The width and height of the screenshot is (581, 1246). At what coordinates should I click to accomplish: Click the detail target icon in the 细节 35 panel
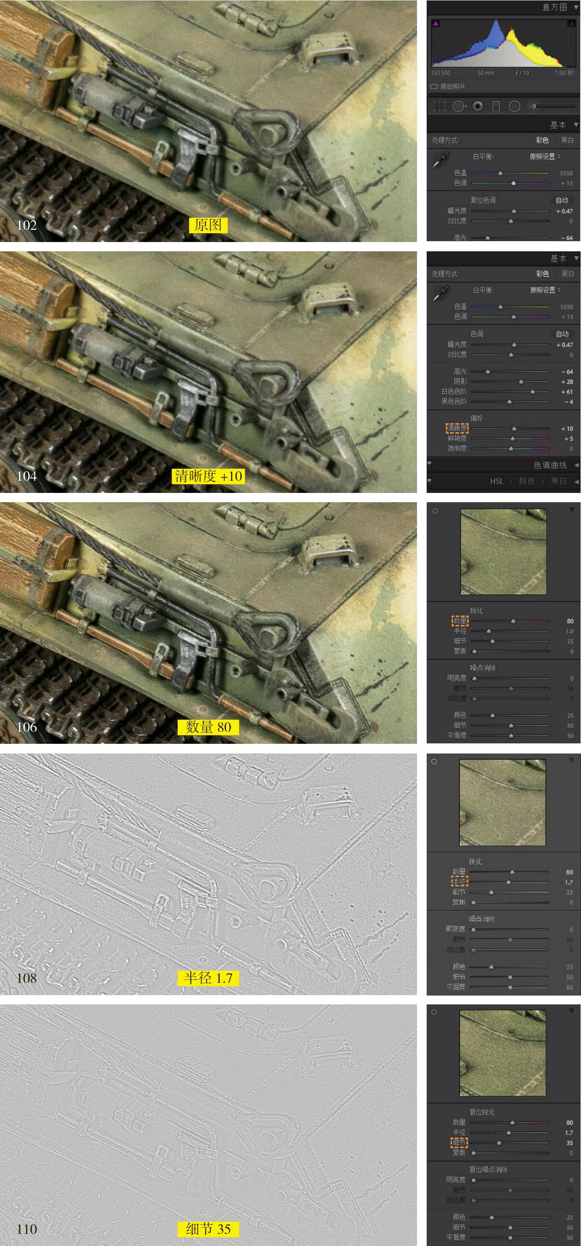[x=434, y=1012]
